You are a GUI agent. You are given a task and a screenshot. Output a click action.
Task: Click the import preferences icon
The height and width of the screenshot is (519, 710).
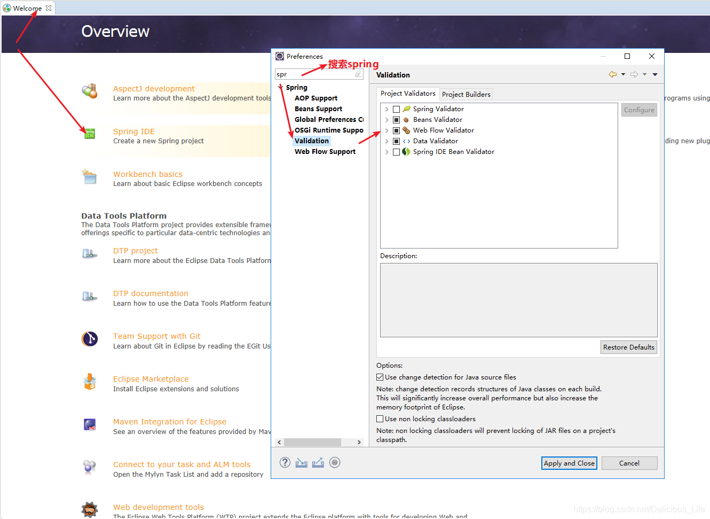[x=302, y=463]
